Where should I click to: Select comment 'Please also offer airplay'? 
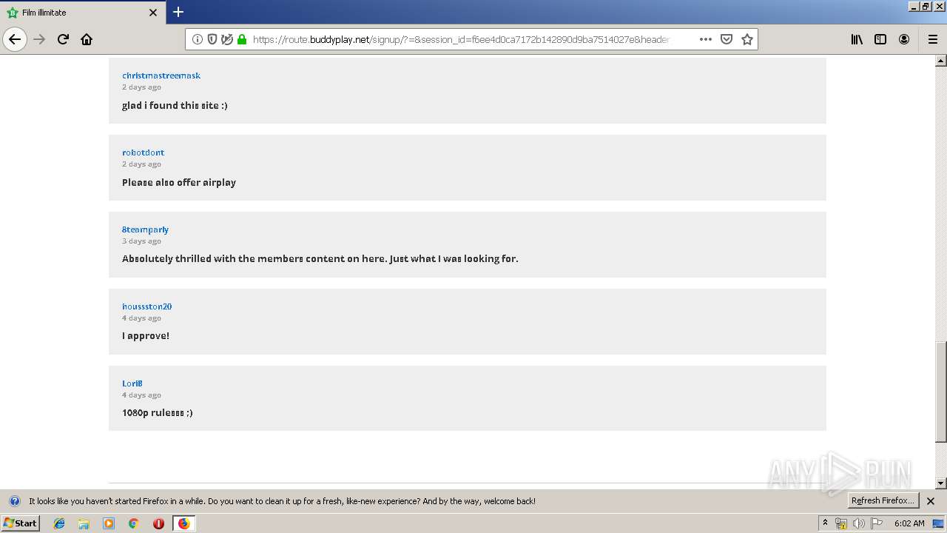179,182
